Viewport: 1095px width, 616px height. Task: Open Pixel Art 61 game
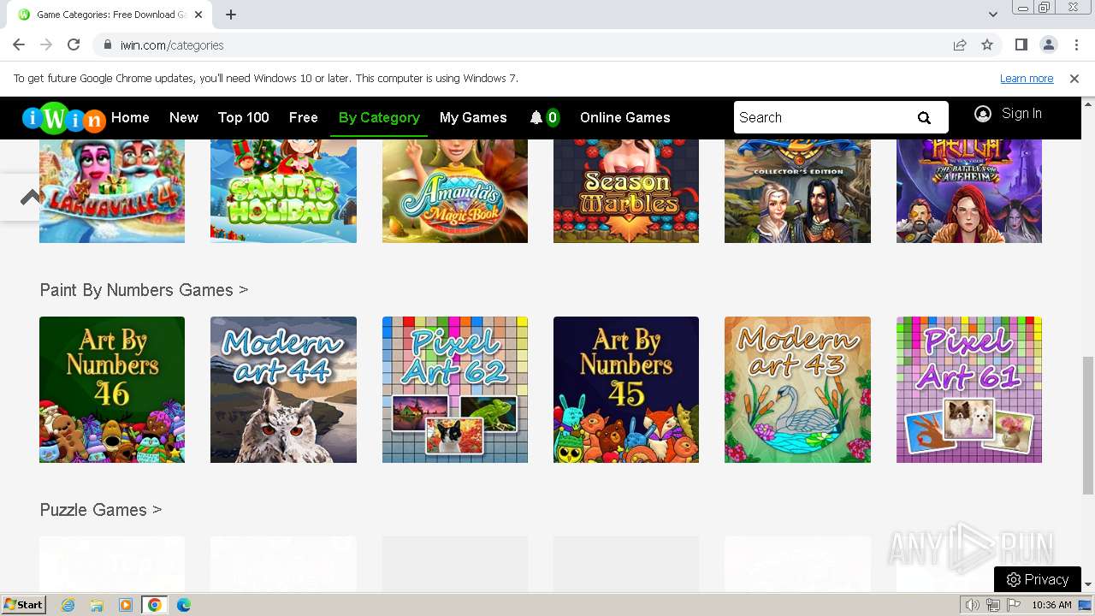pyautogui.click(x=969, y=390)
